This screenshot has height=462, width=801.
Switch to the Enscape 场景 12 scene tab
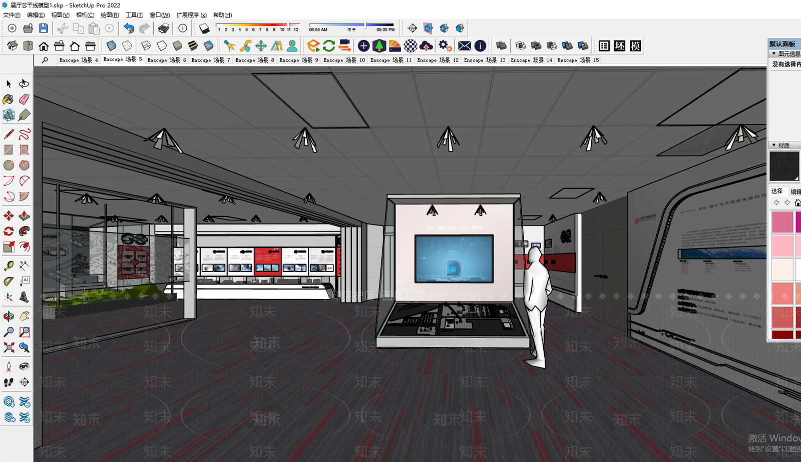click(x=438, y=60)
